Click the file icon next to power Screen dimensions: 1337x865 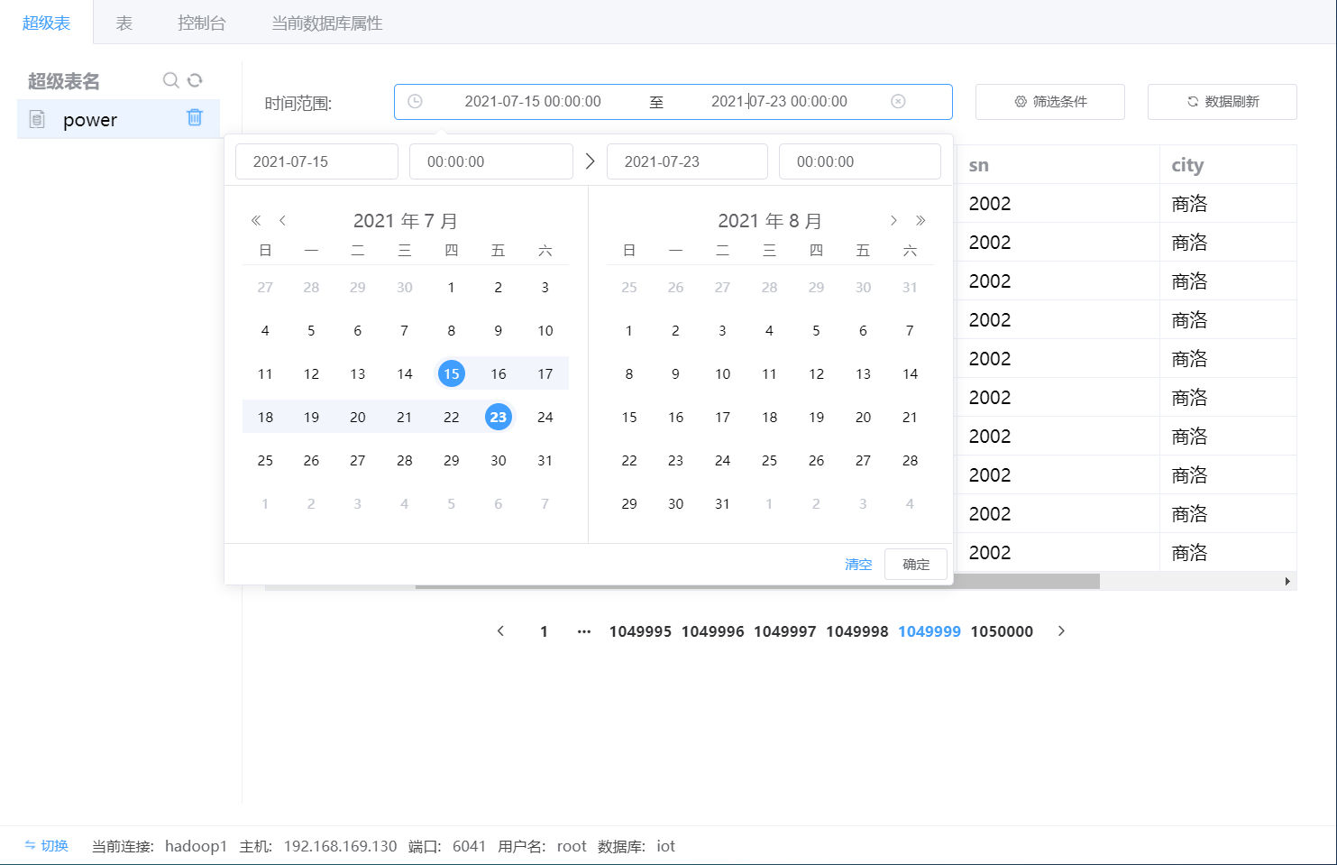(37, 119)
